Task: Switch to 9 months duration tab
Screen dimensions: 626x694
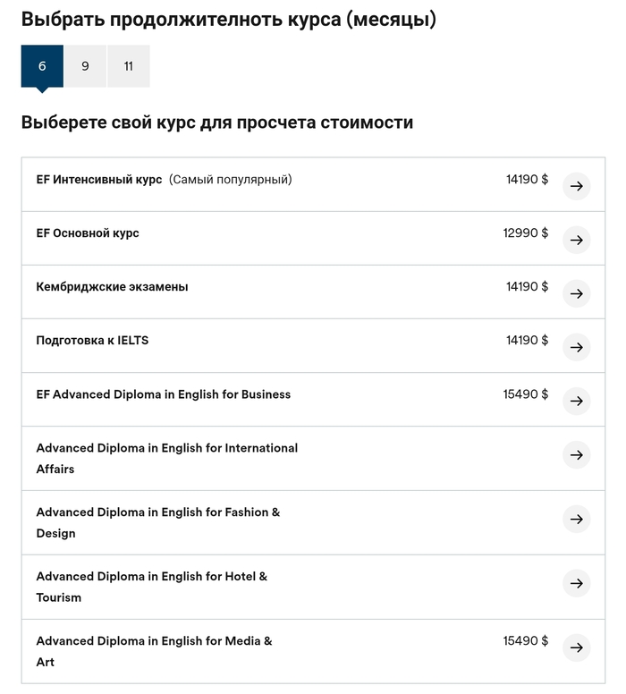Action: tap(85, 66)
